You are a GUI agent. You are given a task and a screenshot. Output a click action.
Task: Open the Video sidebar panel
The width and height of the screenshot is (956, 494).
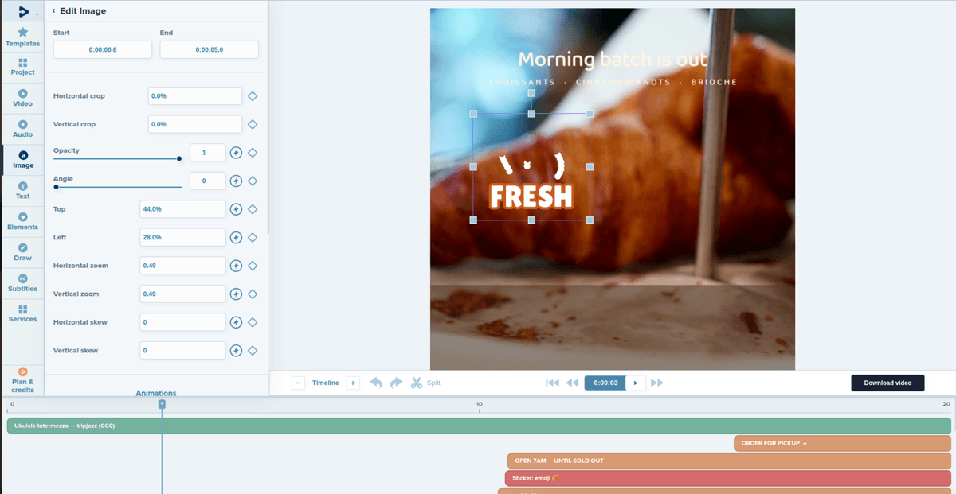[22, 98]
